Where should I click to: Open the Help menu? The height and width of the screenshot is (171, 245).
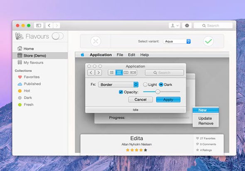click(145, 55)
